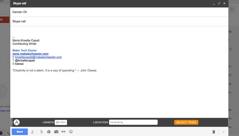This screenshot has height=136, width=239.
Task: Click the Assistant.to circled A logo
Action: (x=17, y=122)
